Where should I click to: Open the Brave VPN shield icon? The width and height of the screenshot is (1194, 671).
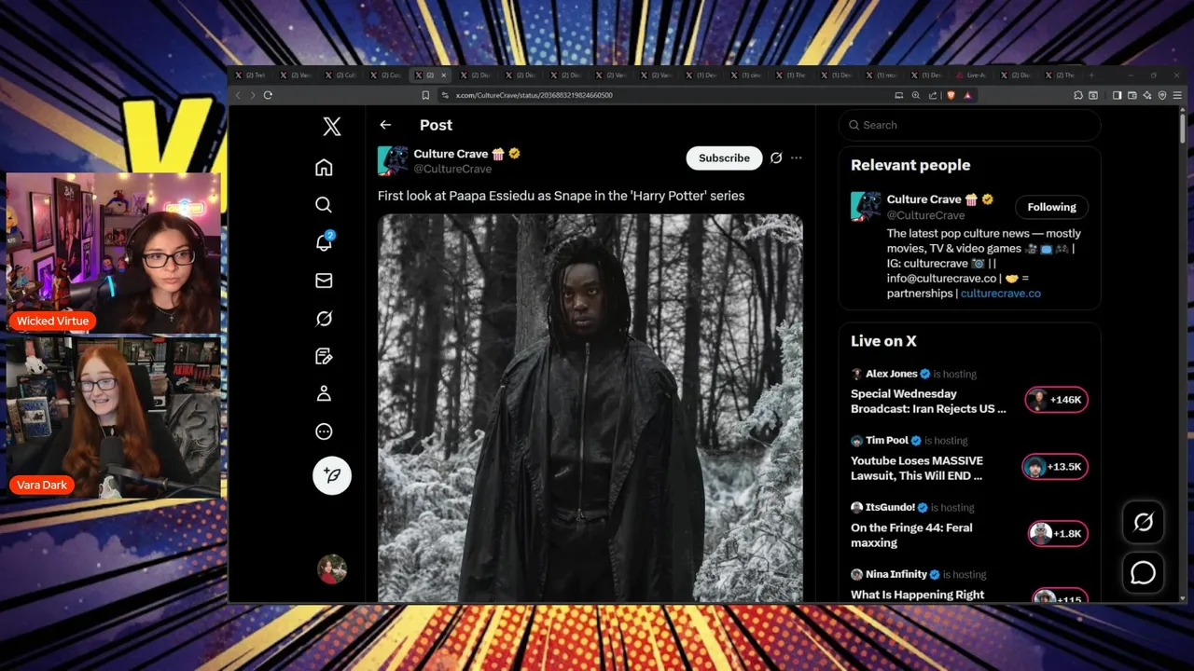1162,95
